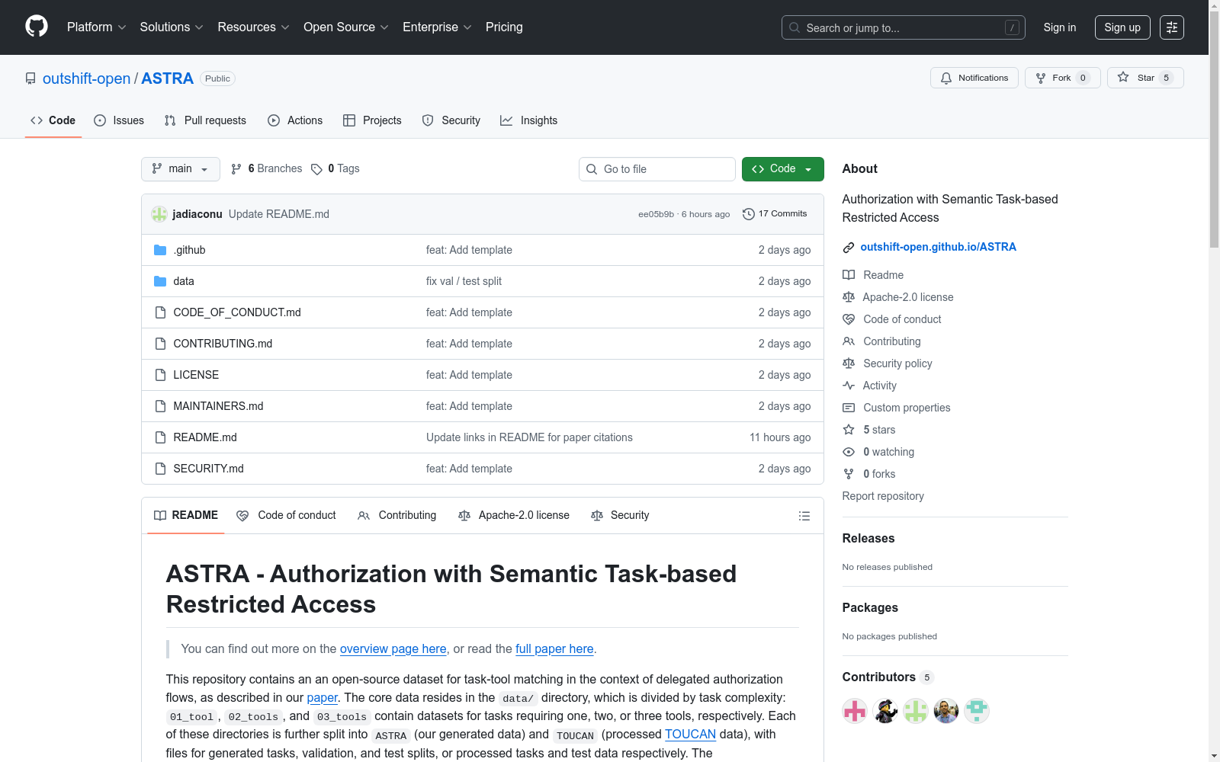This screenshot has height=762, width=1220.
Task: Switch to the Issues tab
Action: click(119, 120)
